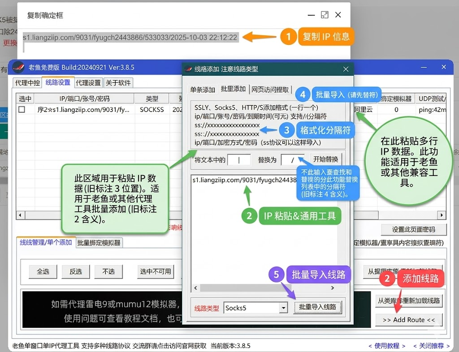Close the 复制确定框 window
The width and height of the screenshot is (459, 352).
coord(338,15)
